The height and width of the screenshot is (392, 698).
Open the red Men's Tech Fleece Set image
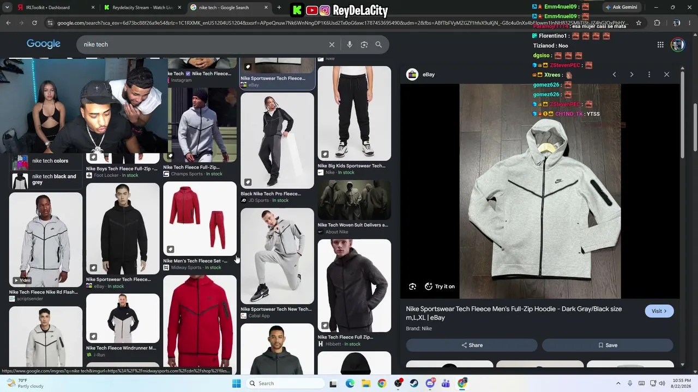[x=200, y=219]
